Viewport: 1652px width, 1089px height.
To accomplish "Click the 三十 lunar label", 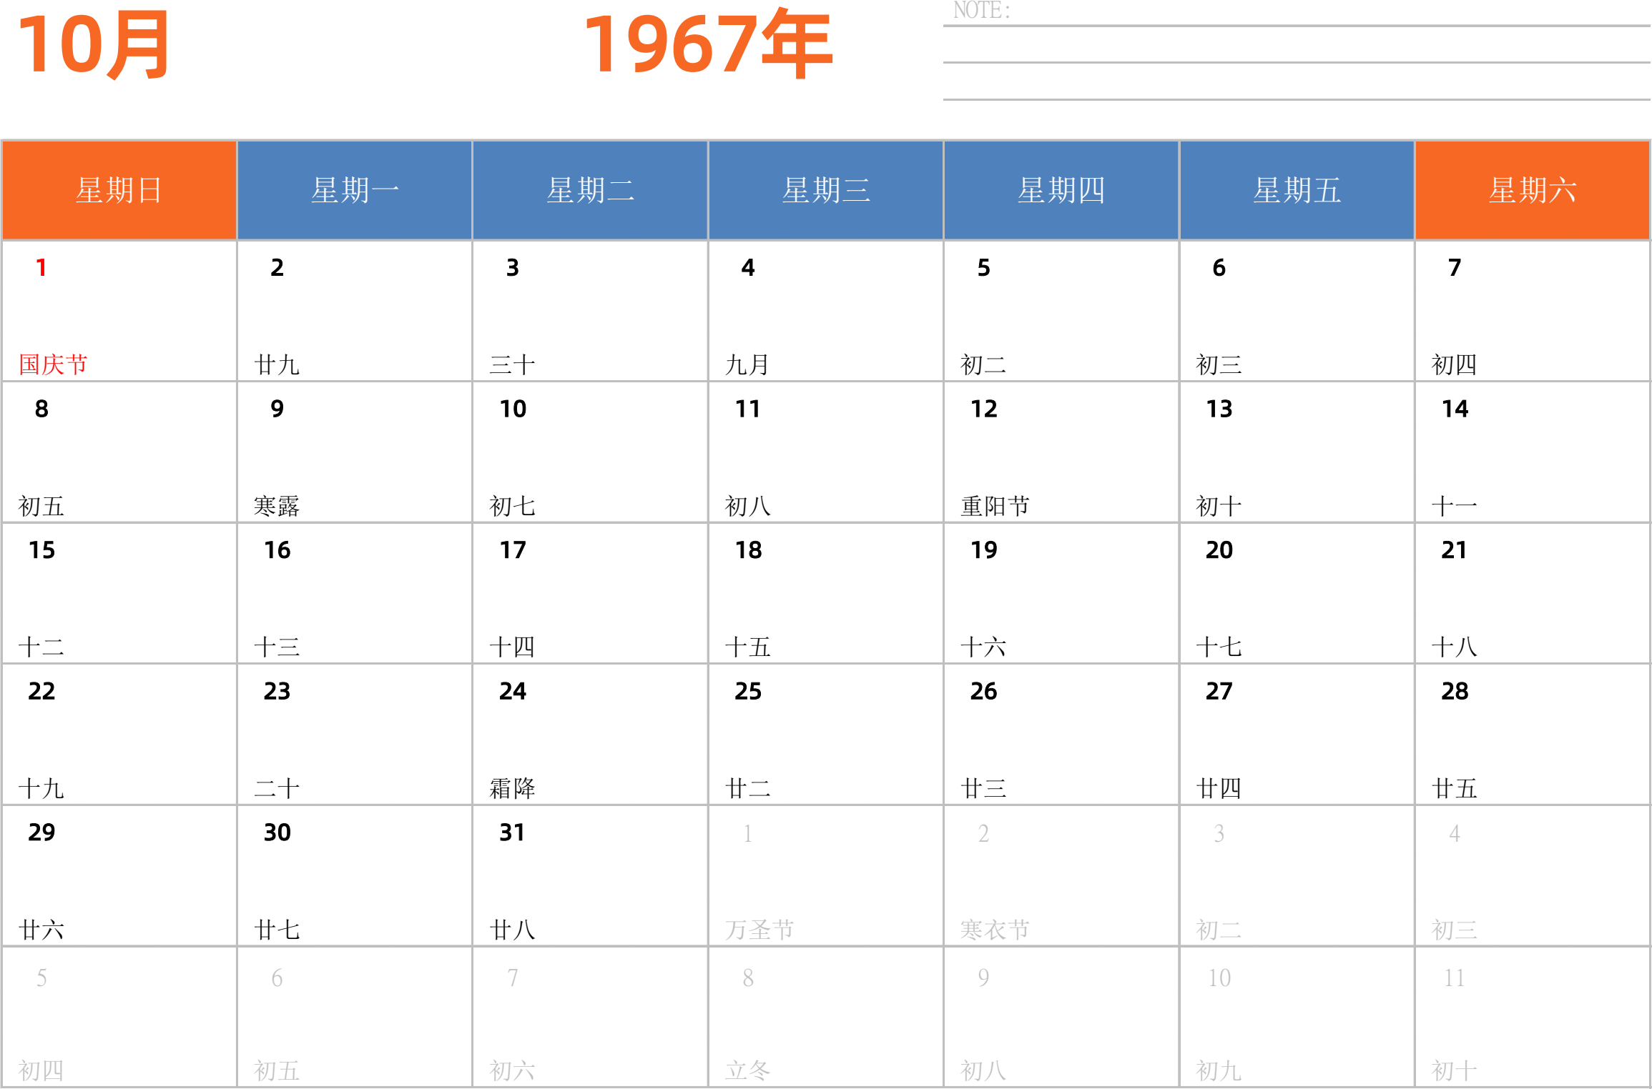I will pyautogui.click(x=512, y=365).
